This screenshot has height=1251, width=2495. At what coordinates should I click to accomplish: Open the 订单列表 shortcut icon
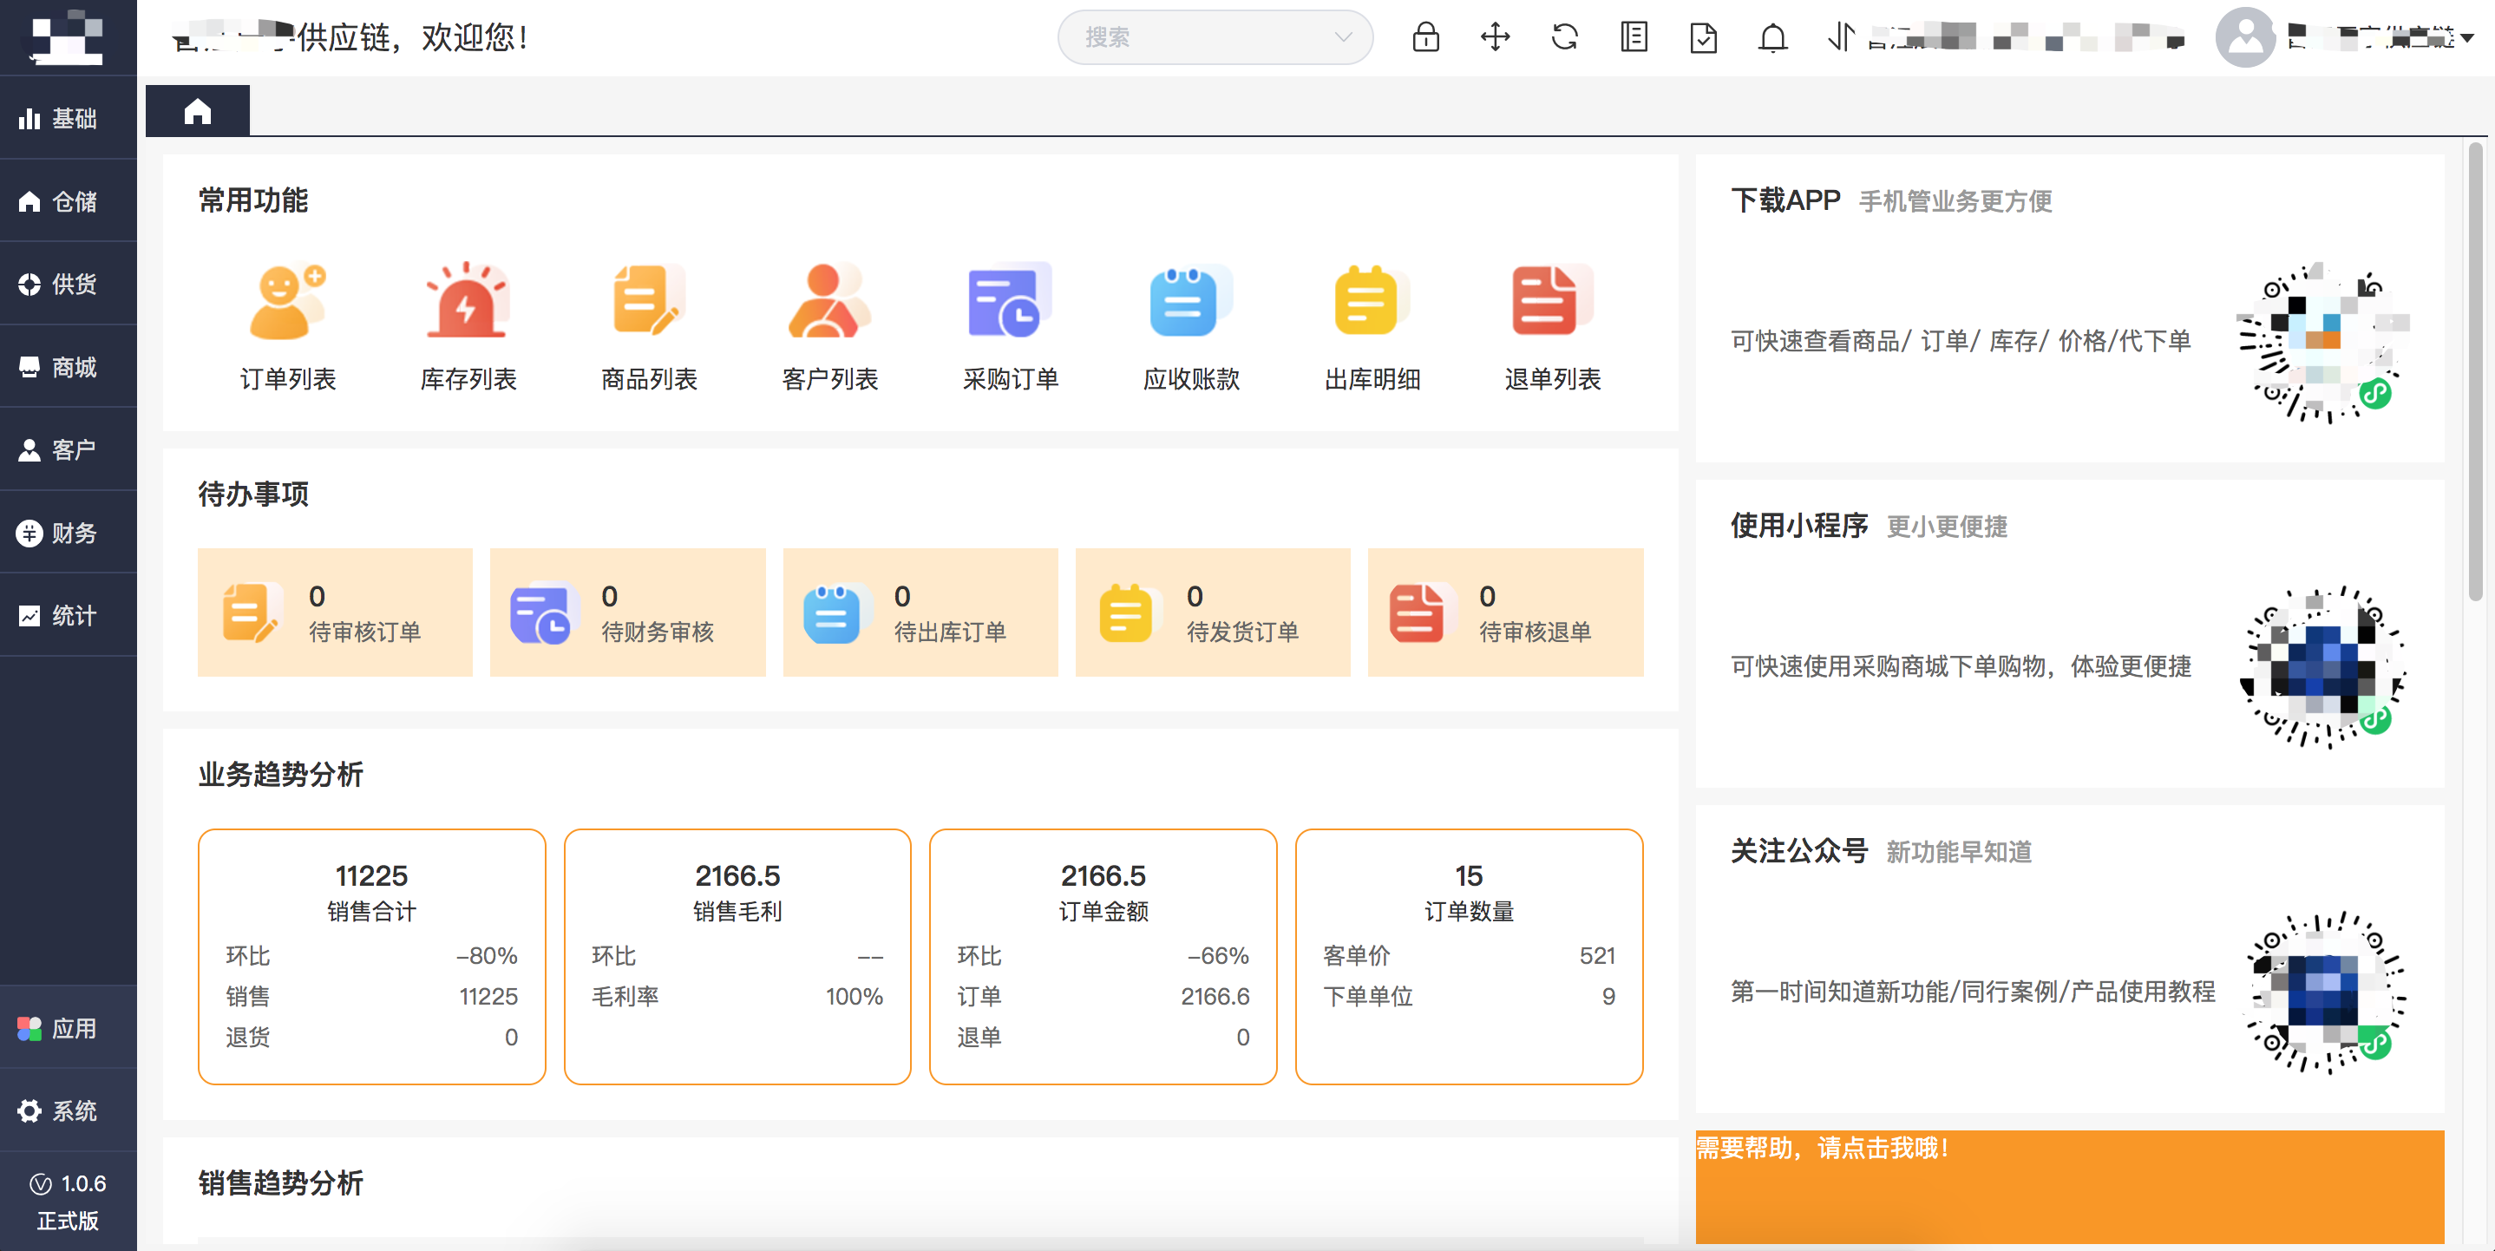point(288,301)
